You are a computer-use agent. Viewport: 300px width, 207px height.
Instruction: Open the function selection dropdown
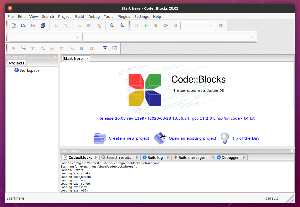[x=170, y=37]
